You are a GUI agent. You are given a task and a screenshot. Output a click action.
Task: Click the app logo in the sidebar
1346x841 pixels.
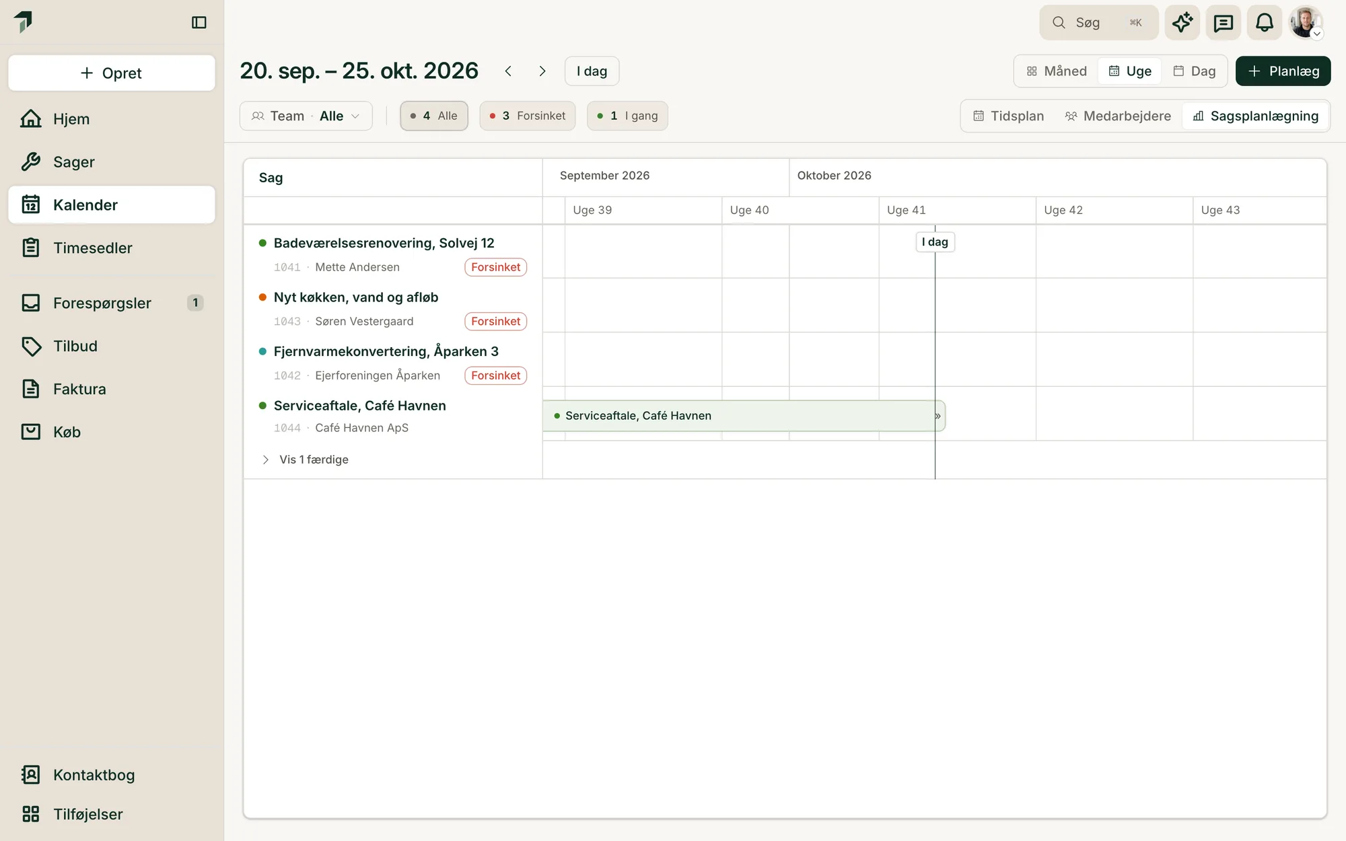pyautogui.click(x=24, y=22)
